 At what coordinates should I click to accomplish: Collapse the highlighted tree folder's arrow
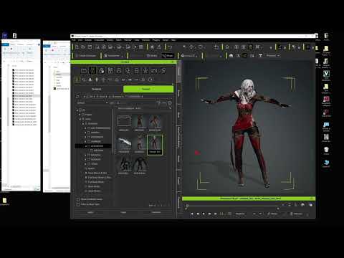(x=85, y=145)
